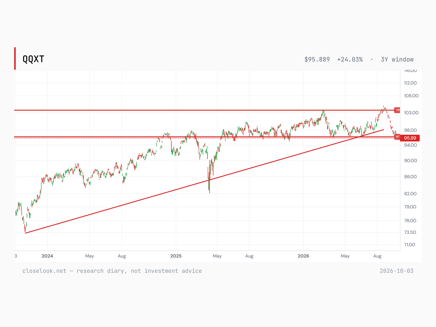Click the '3Y window' label
The height and width of the screenshot is (327, 436).
[397, 60]
